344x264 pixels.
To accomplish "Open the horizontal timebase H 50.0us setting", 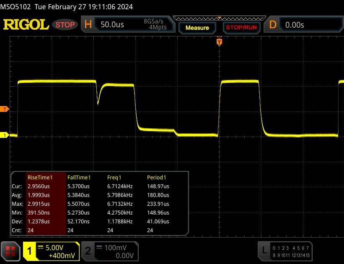I will [128, 24].
